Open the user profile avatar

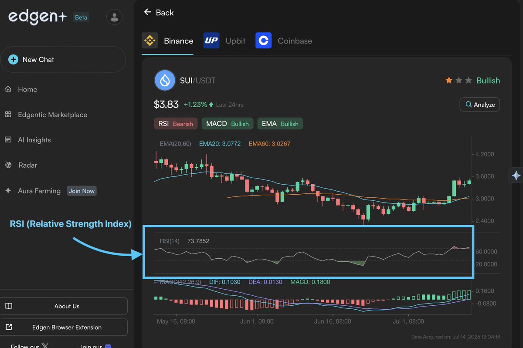point(114,17)
